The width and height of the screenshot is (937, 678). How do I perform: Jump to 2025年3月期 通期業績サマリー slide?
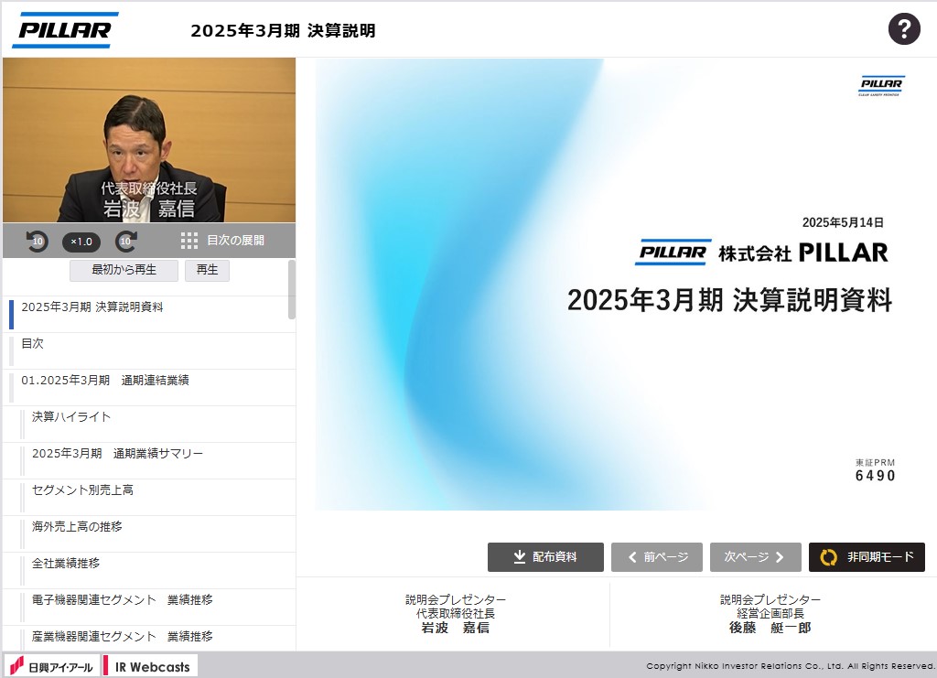pos(149,460)
